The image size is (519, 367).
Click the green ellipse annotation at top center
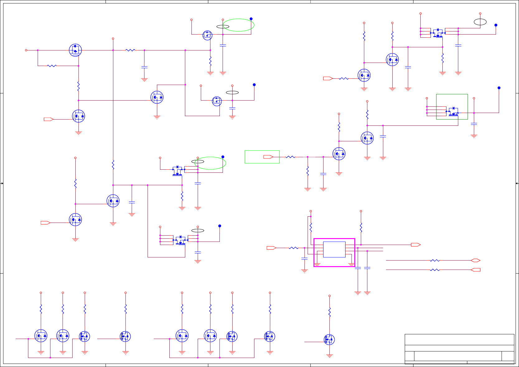tap(238, 25)
